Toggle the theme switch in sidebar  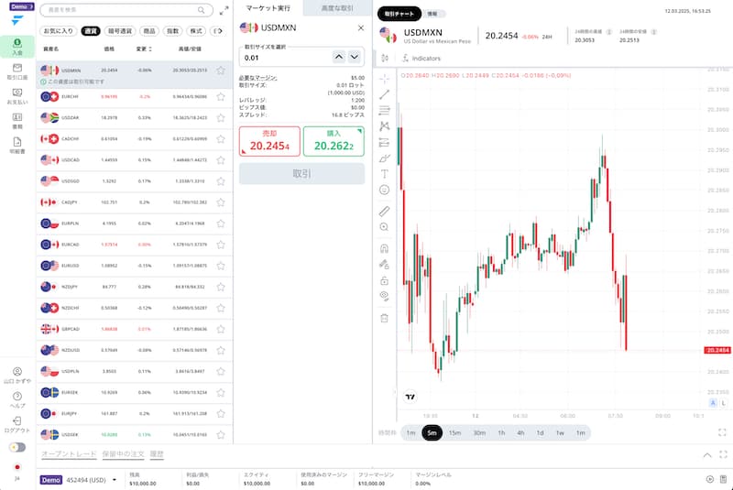(16, 447)
